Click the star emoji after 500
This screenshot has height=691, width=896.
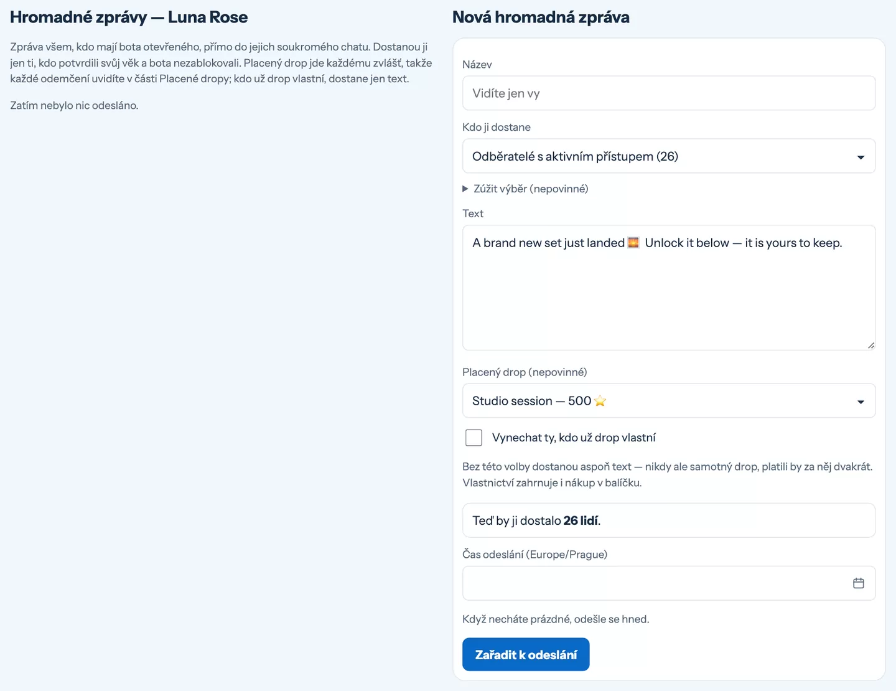600,401
